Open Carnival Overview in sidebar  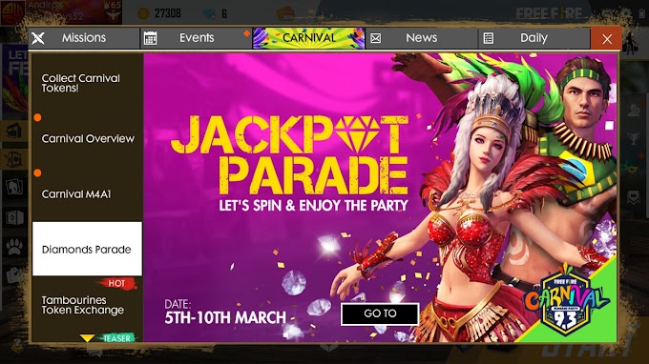88,138
